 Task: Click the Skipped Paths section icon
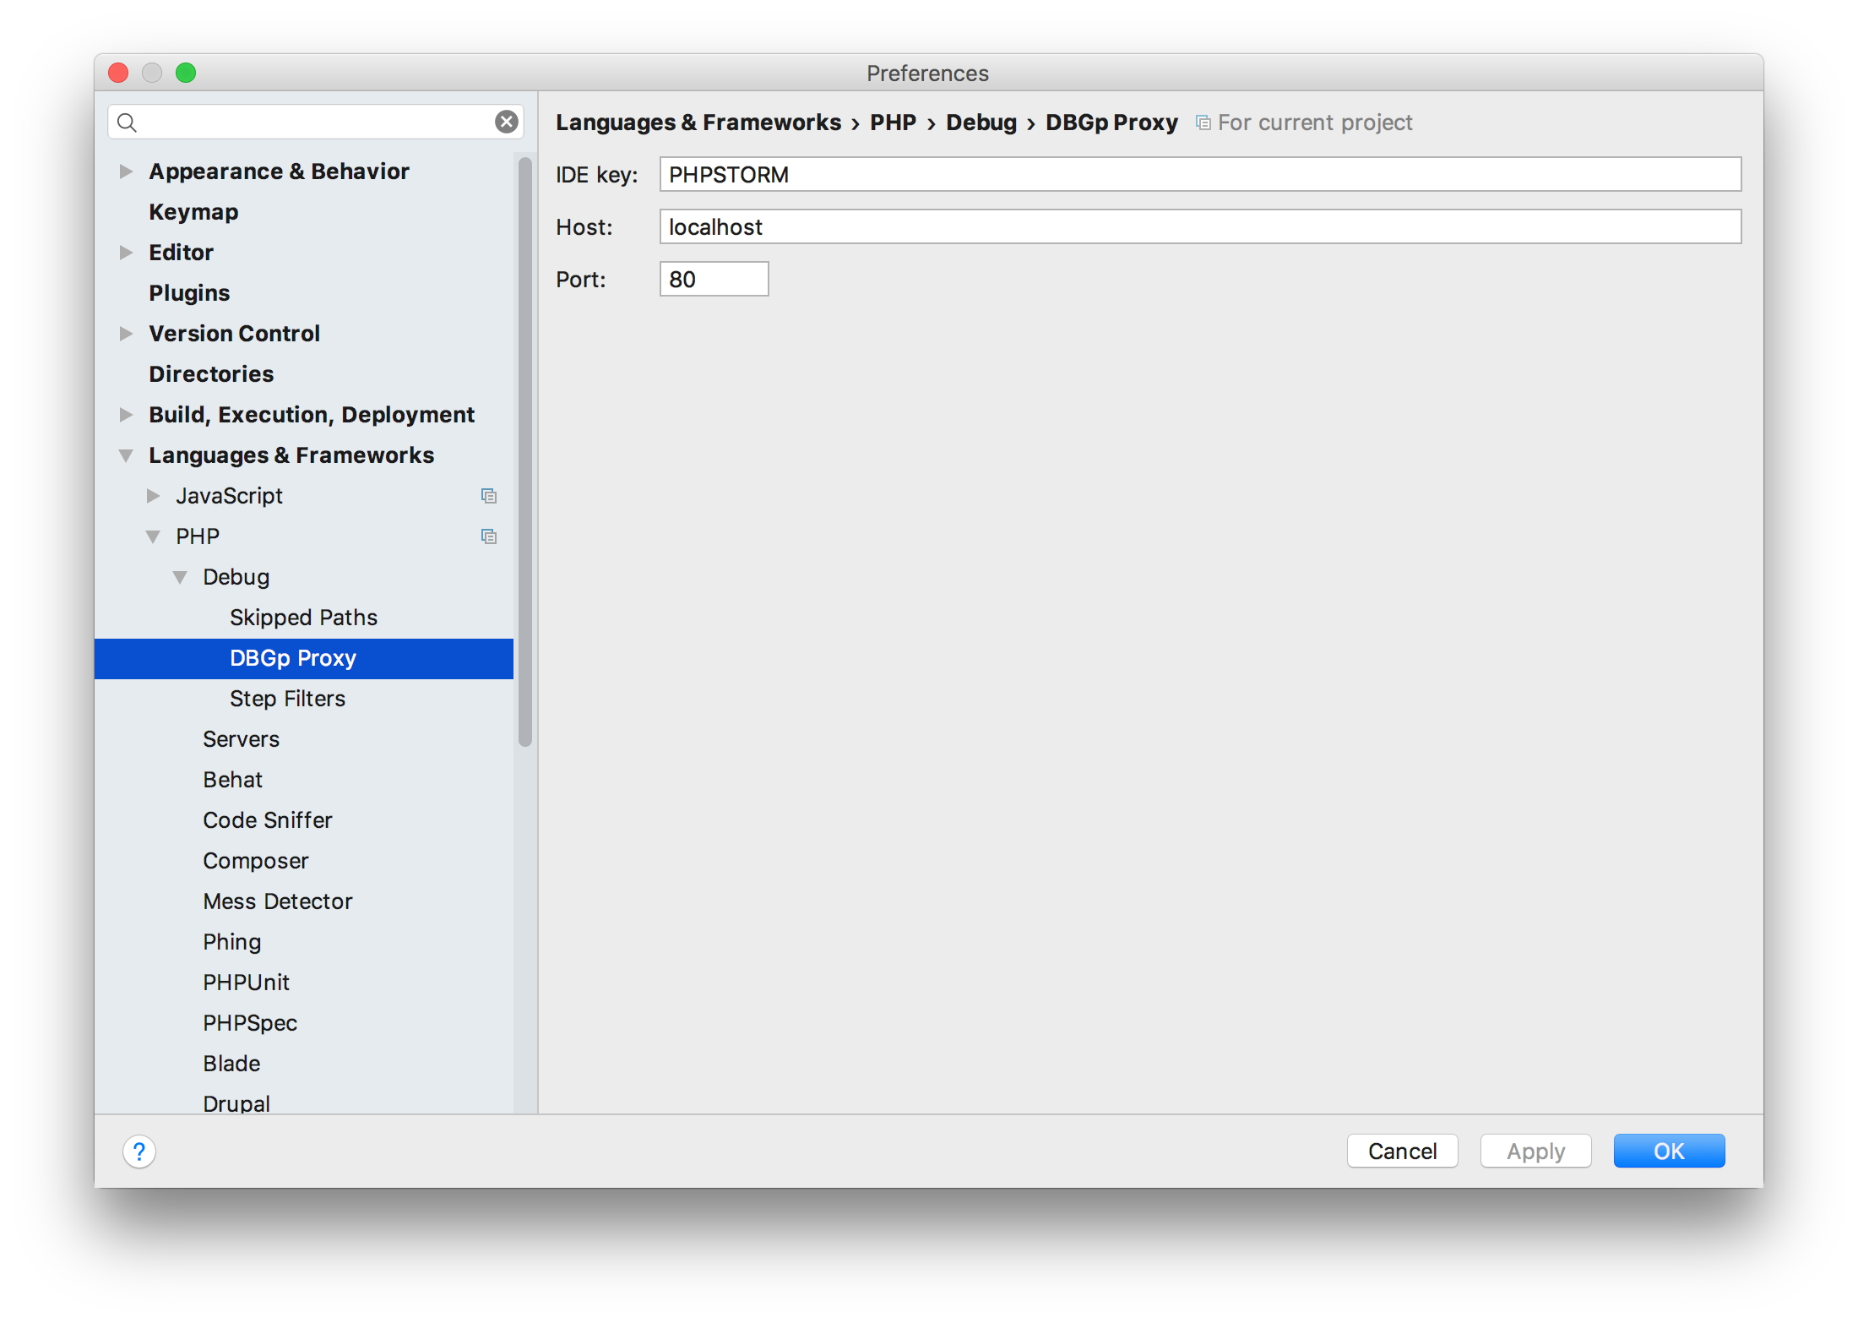(x=301, y=618)
